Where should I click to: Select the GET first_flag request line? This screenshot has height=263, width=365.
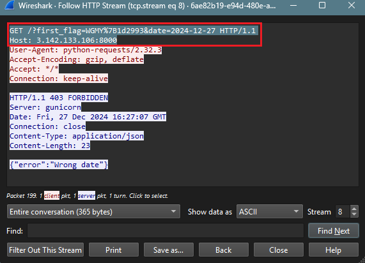[x=133, y=31]
